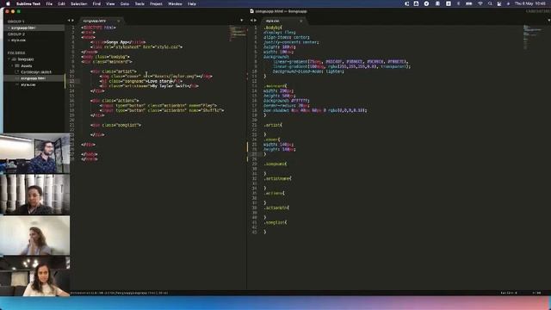The image size is (551, 310).
Task: Click the #FFFFFF background value in style.css
Action: tap(300, 101)
